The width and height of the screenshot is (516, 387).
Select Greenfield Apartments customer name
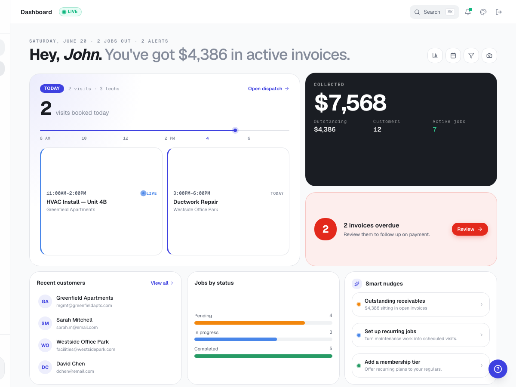click(x=85, y=298)
